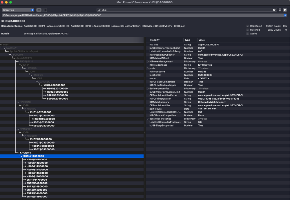Select SSP3@14900000 port entry

pyautogui.click(x=37, y=186)
